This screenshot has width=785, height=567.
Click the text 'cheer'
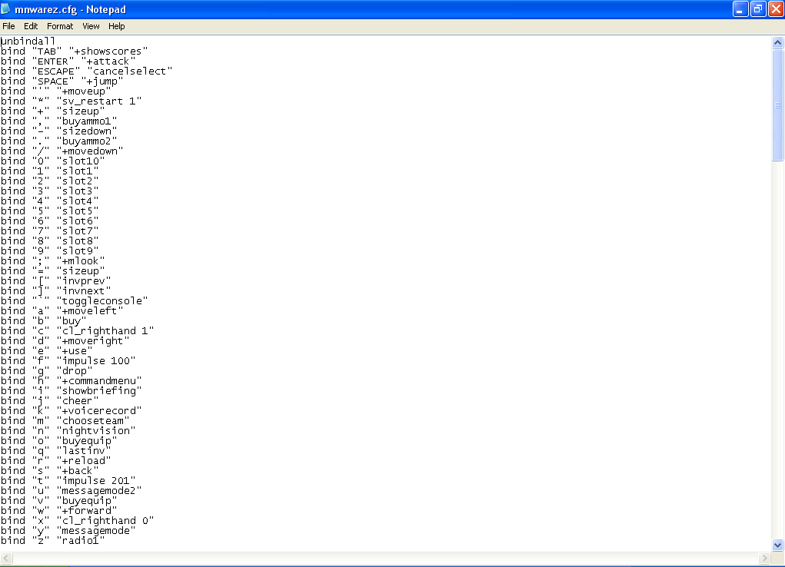pos(78,401)
